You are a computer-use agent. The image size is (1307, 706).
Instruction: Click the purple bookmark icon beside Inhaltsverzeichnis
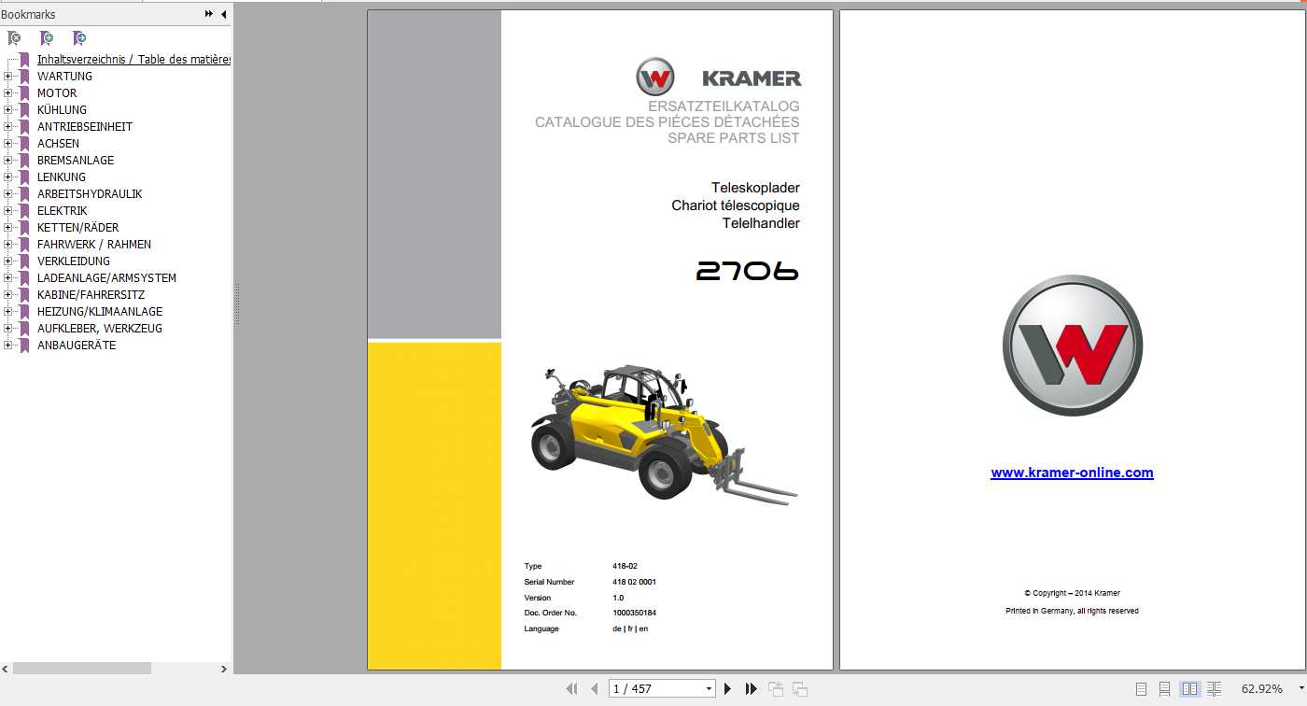(24, 60)
